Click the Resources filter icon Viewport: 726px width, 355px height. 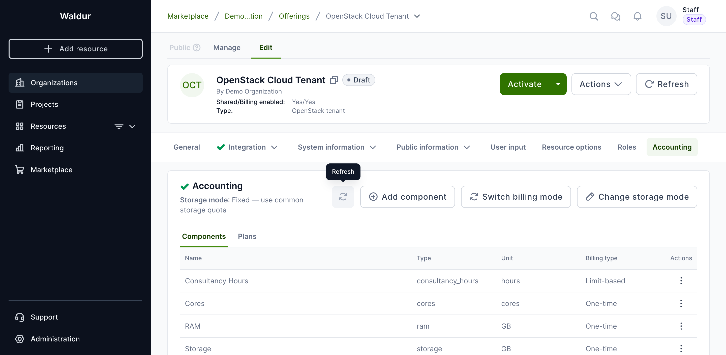119,126
